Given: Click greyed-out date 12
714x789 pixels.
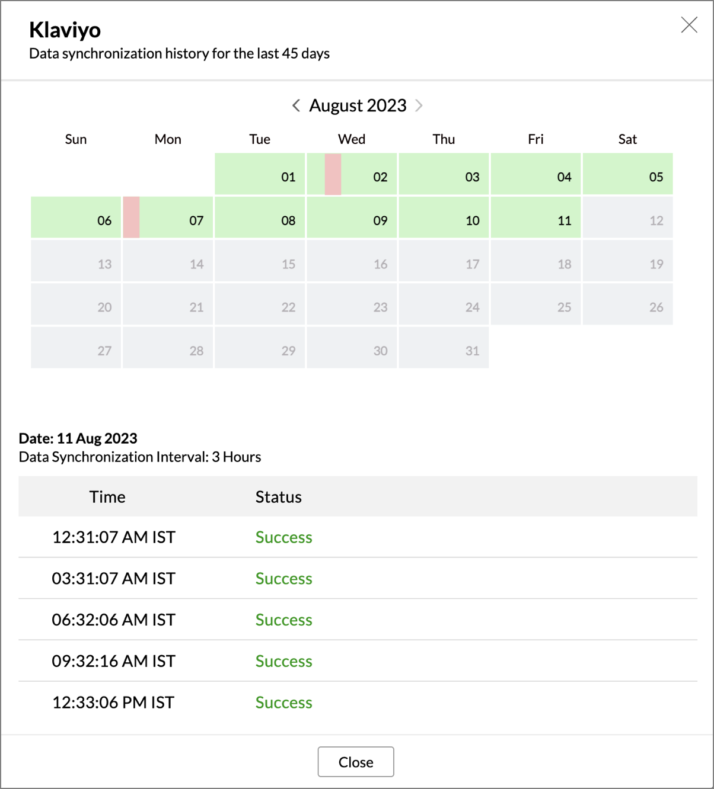Looking at the screenshot, I should click(x=627, y=217).
